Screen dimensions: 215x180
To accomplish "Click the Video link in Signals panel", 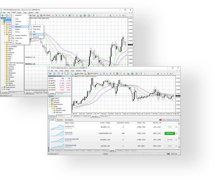I will 164,120.
